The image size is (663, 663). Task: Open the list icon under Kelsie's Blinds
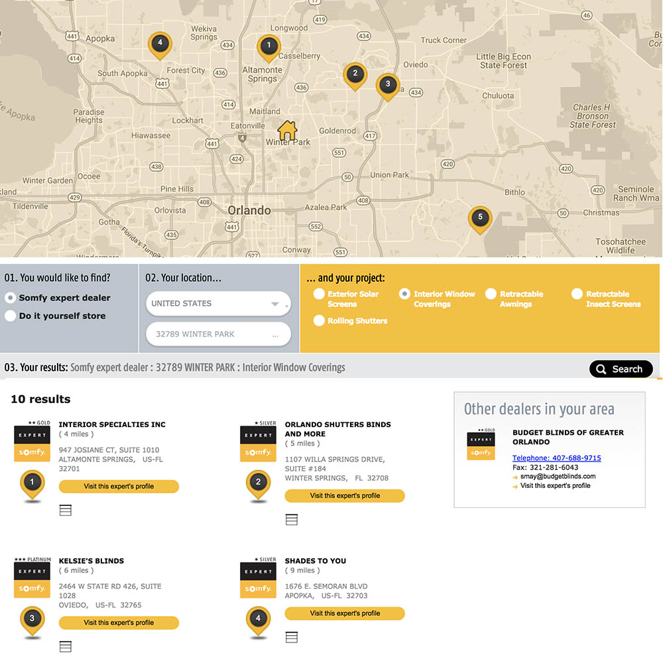pyautogui.click(x=66, y=646)
